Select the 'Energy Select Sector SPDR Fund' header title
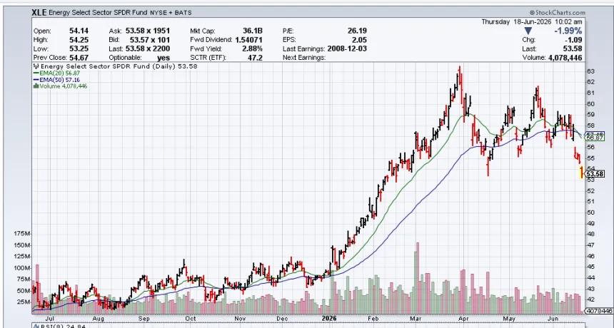 [98, 13]
